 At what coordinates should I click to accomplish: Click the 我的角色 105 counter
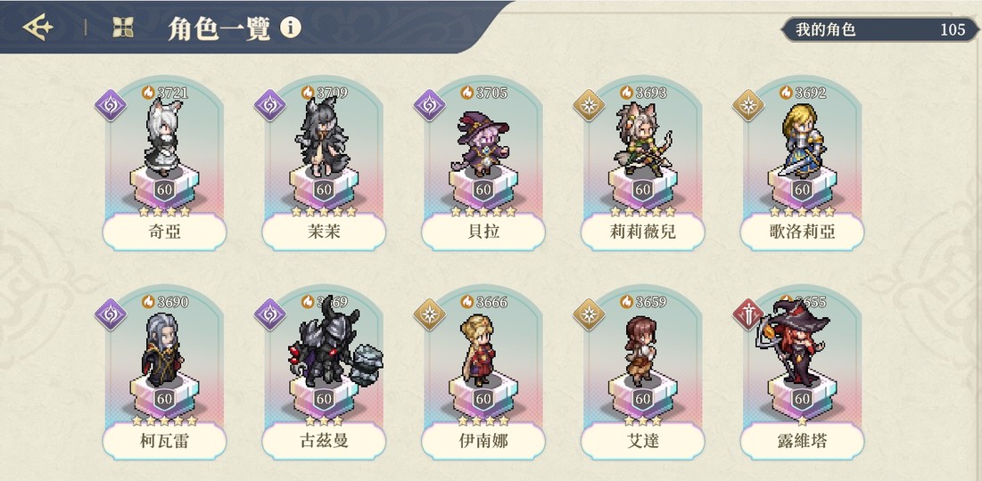[880, 29]
